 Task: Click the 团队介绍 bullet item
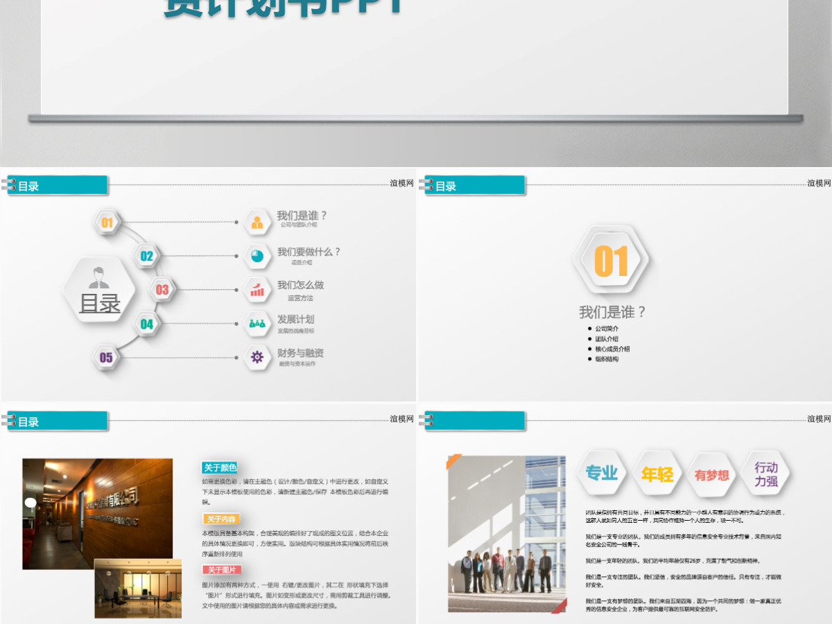(x=607, y=339)
